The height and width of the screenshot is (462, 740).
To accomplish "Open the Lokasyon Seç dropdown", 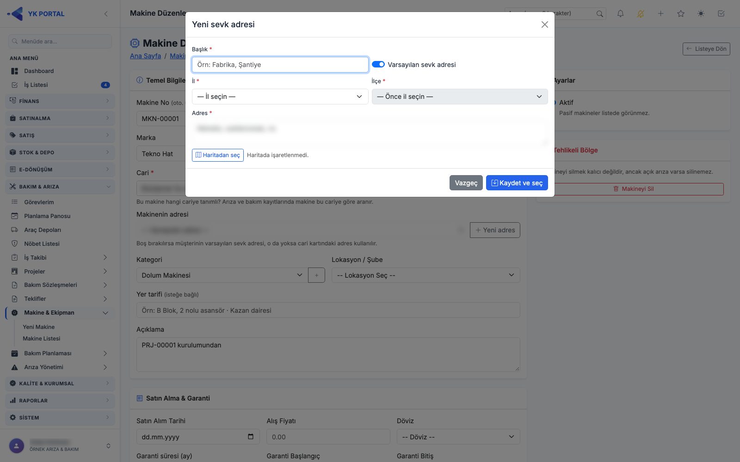I will point(426,275).
